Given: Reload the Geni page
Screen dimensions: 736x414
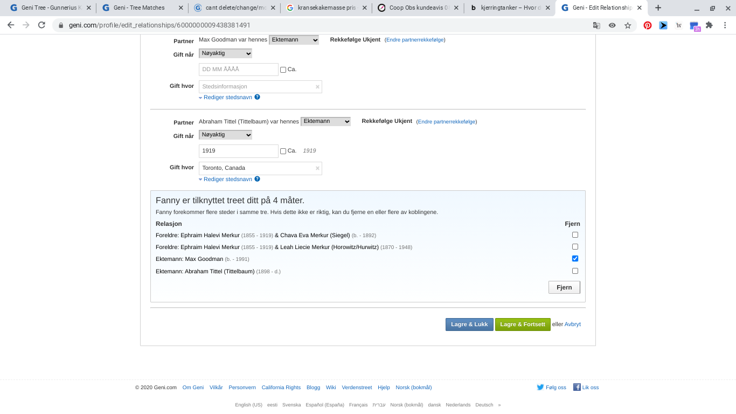Looking at the screenshot, I should (x=41, y=25).
